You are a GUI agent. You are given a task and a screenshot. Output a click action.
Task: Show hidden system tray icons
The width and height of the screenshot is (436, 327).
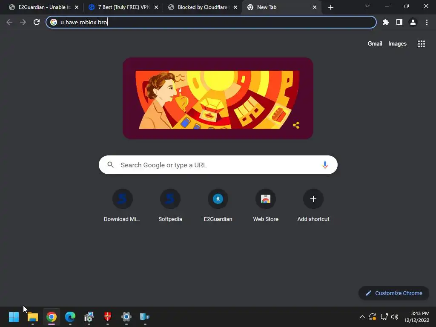pyautogui.click(x=362, y=317)
